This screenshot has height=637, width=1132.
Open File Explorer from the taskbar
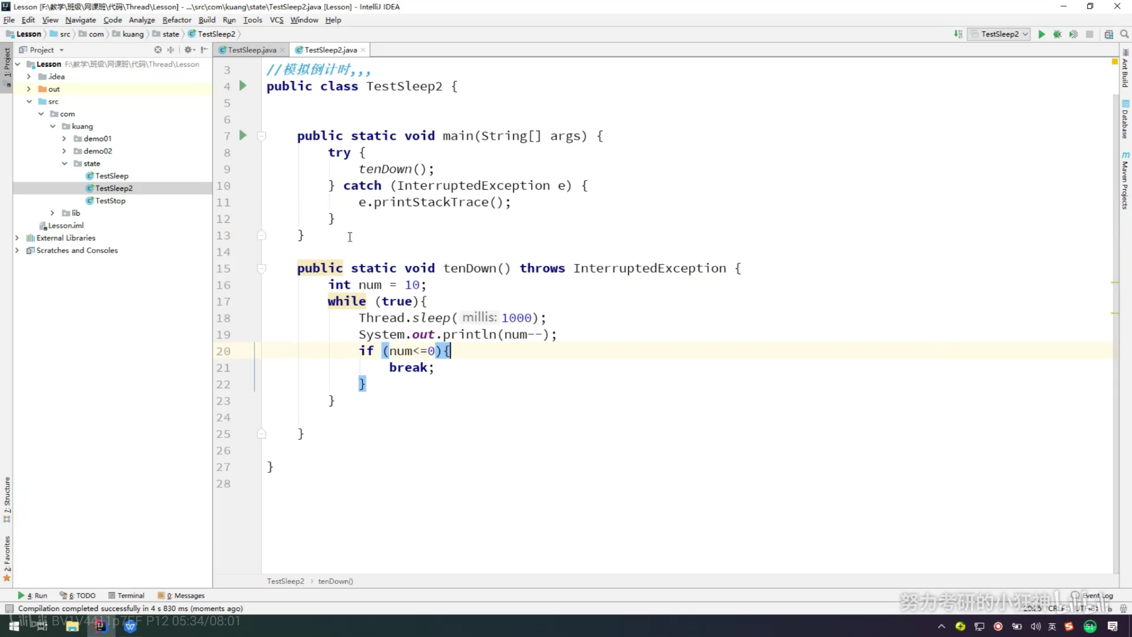[72, 626]
